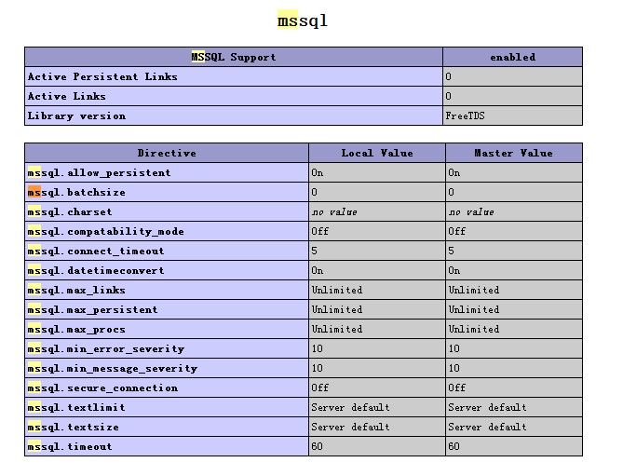The width and height of the screenshot is (623, 476).
Task: Select the mssql.timeout directive name
Action: click(x=70, y=446)
